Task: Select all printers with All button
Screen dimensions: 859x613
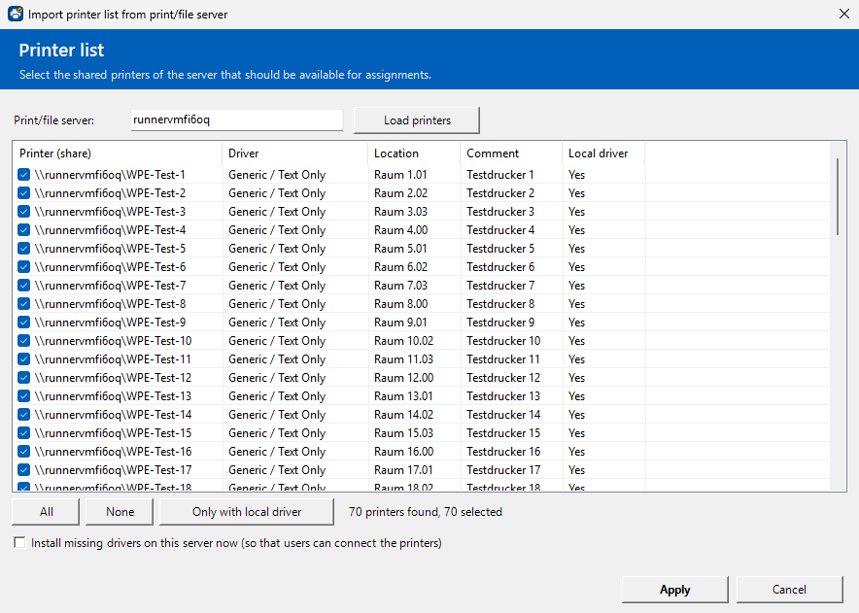Action: tap(46, 512)
